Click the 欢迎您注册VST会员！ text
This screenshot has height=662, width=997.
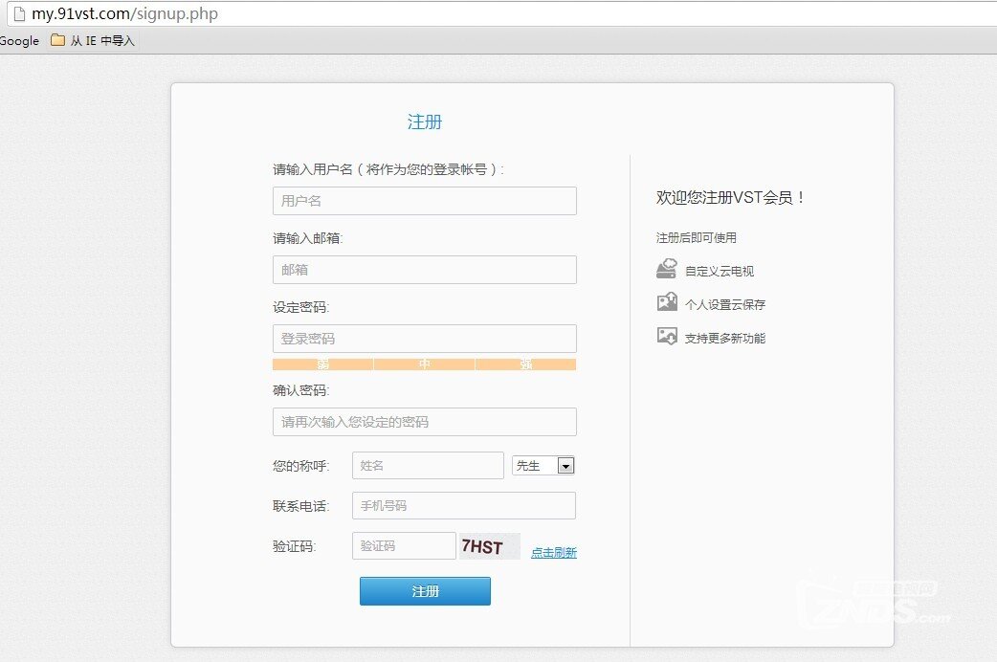(x=731, y=198)
